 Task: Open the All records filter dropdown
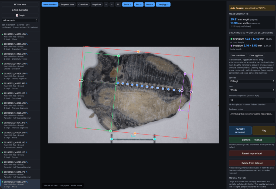[x=20, y=20]
